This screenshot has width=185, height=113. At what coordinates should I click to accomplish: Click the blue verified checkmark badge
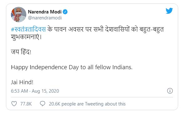pyautogui.click(x=65, y=12)
